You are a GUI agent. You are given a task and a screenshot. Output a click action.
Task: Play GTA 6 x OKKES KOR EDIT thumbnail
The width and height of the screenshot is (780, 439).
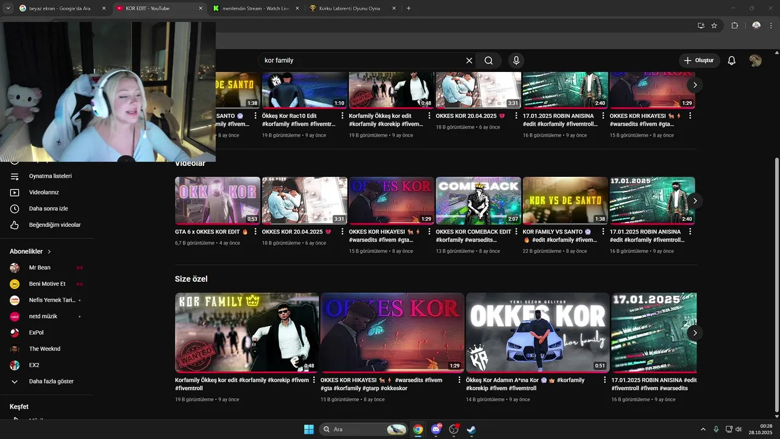[218, 201]
